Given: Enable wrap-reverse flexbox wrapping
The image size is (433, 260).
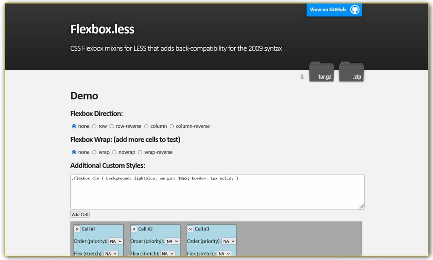Looking at the screenshot, I should point(140,152).
